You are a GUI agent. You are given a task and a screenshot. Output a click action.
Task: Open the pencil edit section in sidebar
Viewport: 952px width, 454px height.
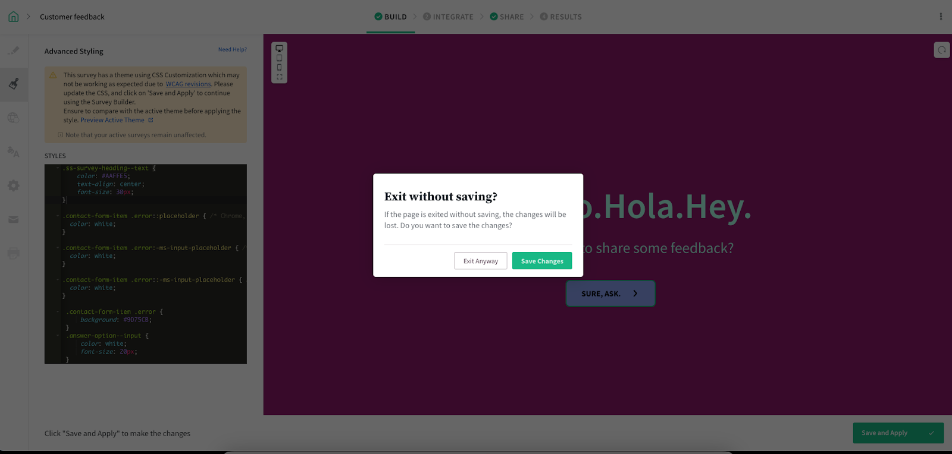tap(14, 51)
